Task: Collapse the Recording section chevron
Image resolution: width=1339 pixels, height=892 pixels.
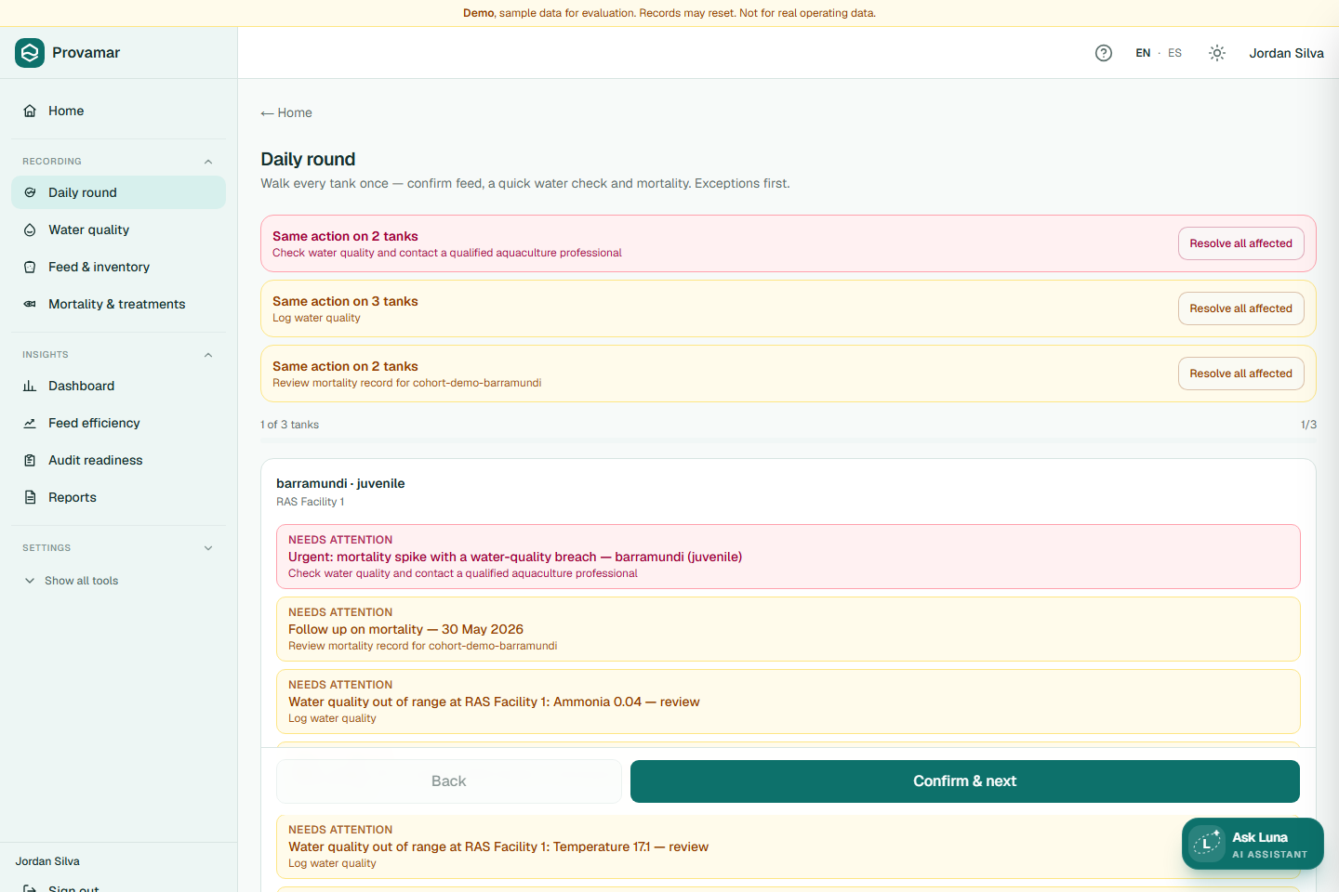Action: tap(208, 162)
